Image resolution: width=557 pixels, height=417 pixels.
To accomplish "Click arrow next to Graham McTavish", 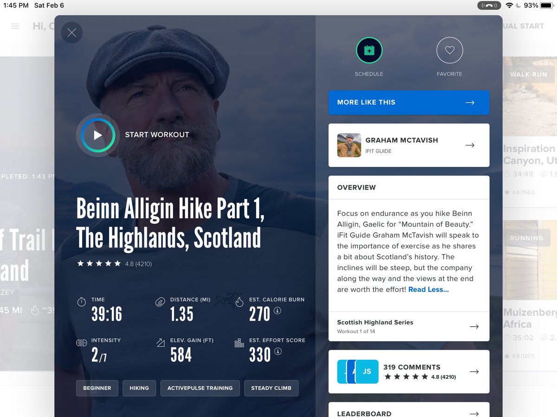I will pyautogui.click(x=470, y=145).
